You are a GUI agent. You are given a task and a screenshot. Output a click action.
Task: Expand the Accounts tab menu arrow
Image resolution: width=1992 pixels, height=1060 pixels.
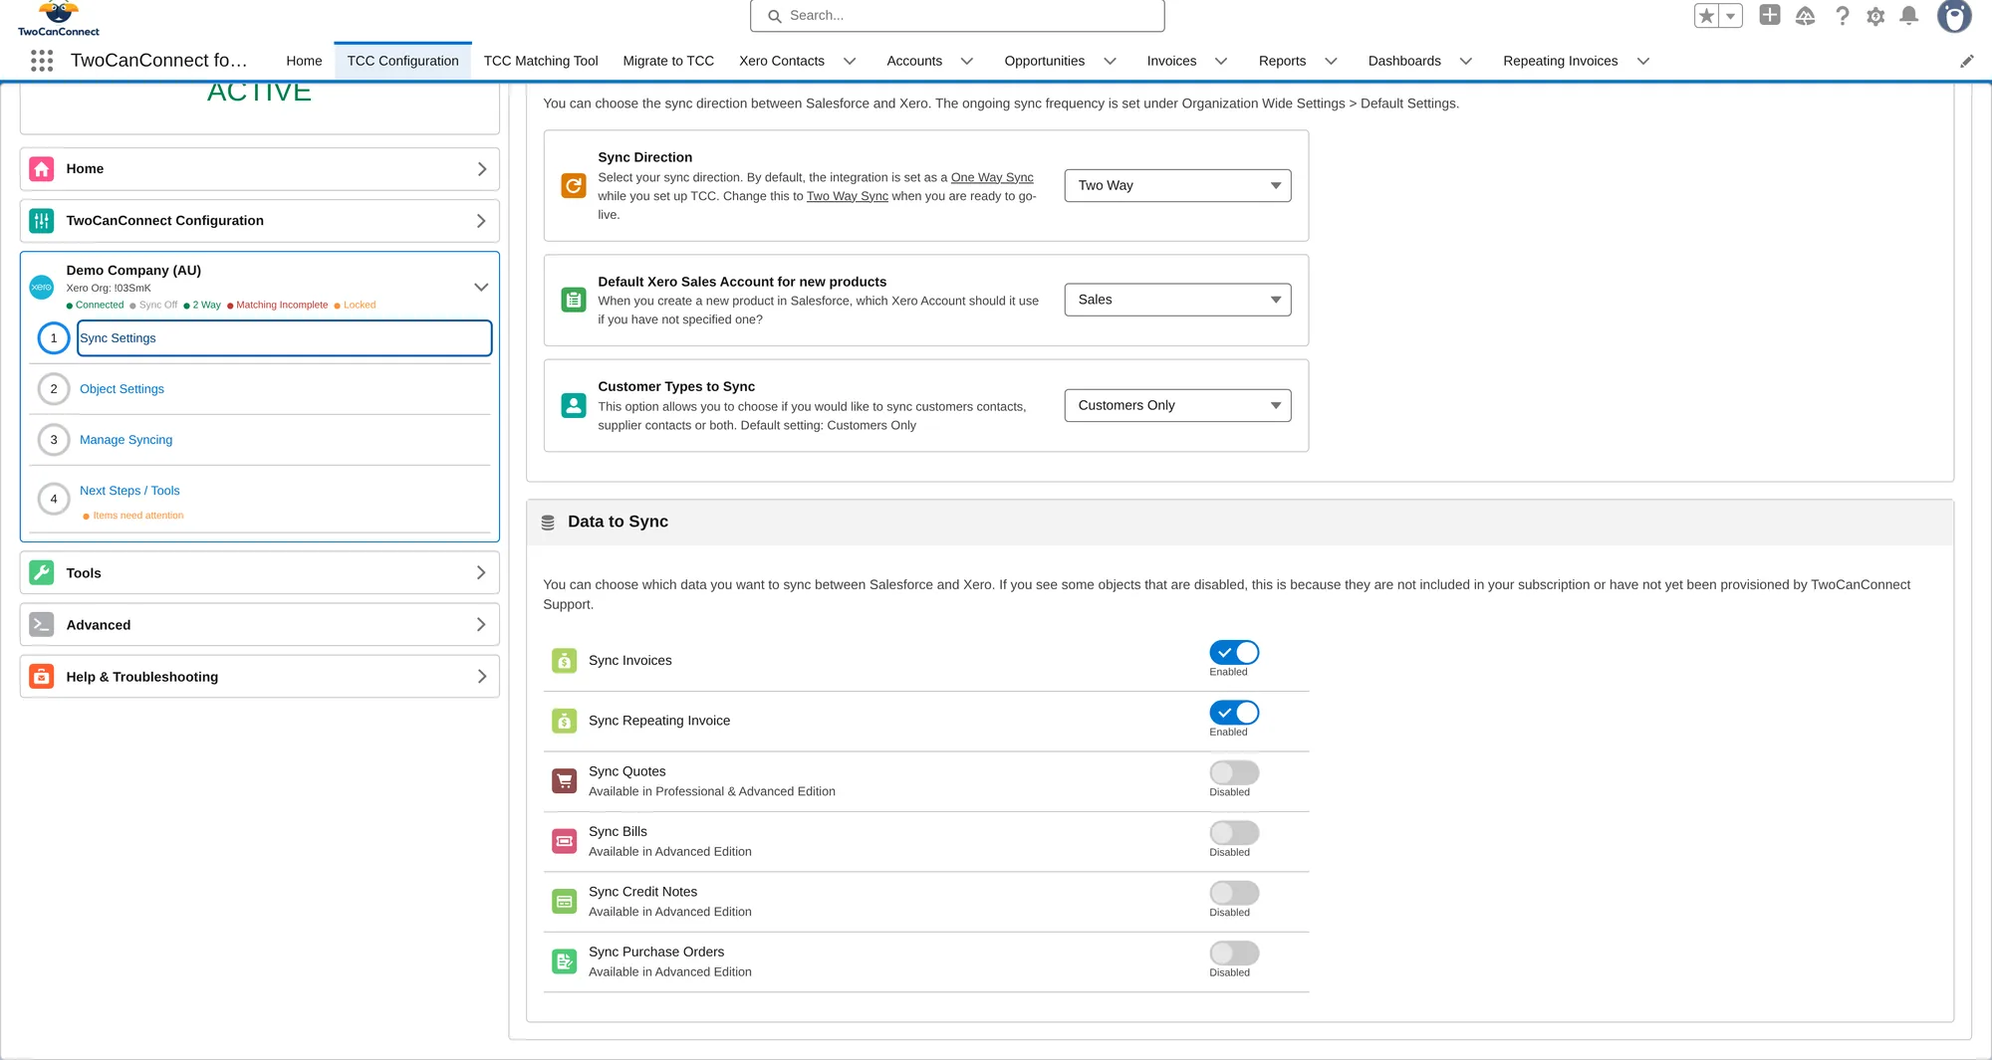pyautogui.click(x=966, y=61)
